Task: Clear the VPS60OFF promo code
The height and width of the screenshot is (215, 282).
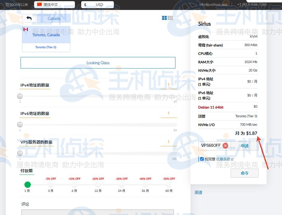Action: point(225,146)
